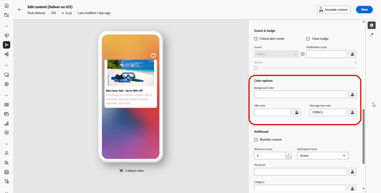Open personalization icon beside Message text color
The height and width of the screenshot is (193, 381).
click(x=353, y=112)
